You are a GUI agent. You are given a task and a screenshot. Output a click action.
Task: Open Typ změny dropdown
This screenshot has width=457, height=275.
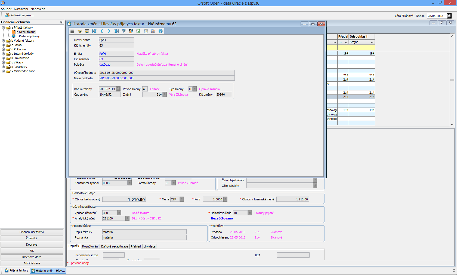click(x=194, y=89)
